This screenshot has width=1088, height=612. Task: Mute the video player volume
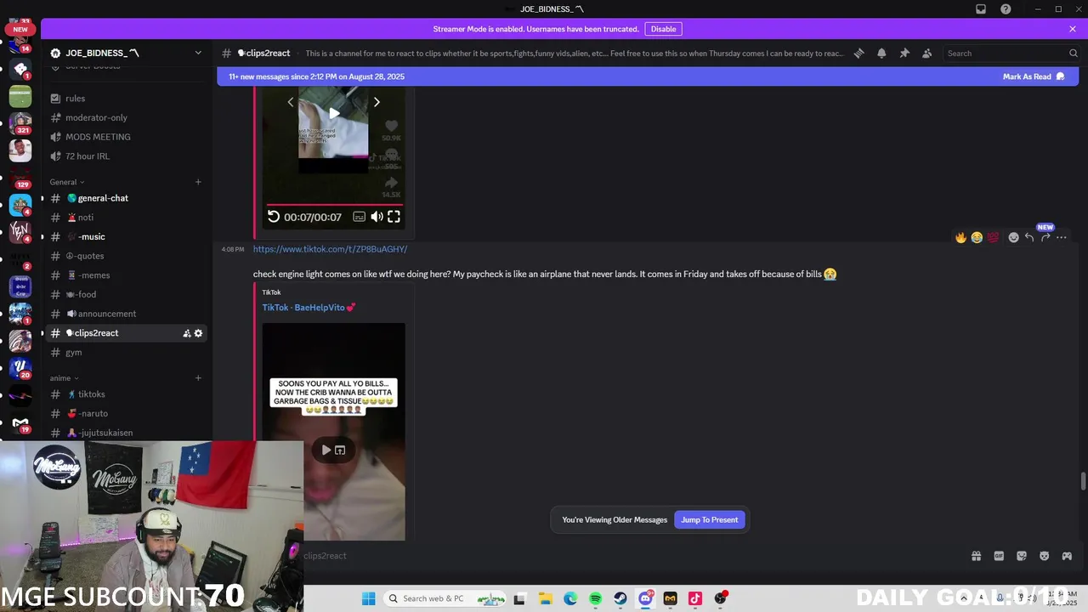[377, 217]
